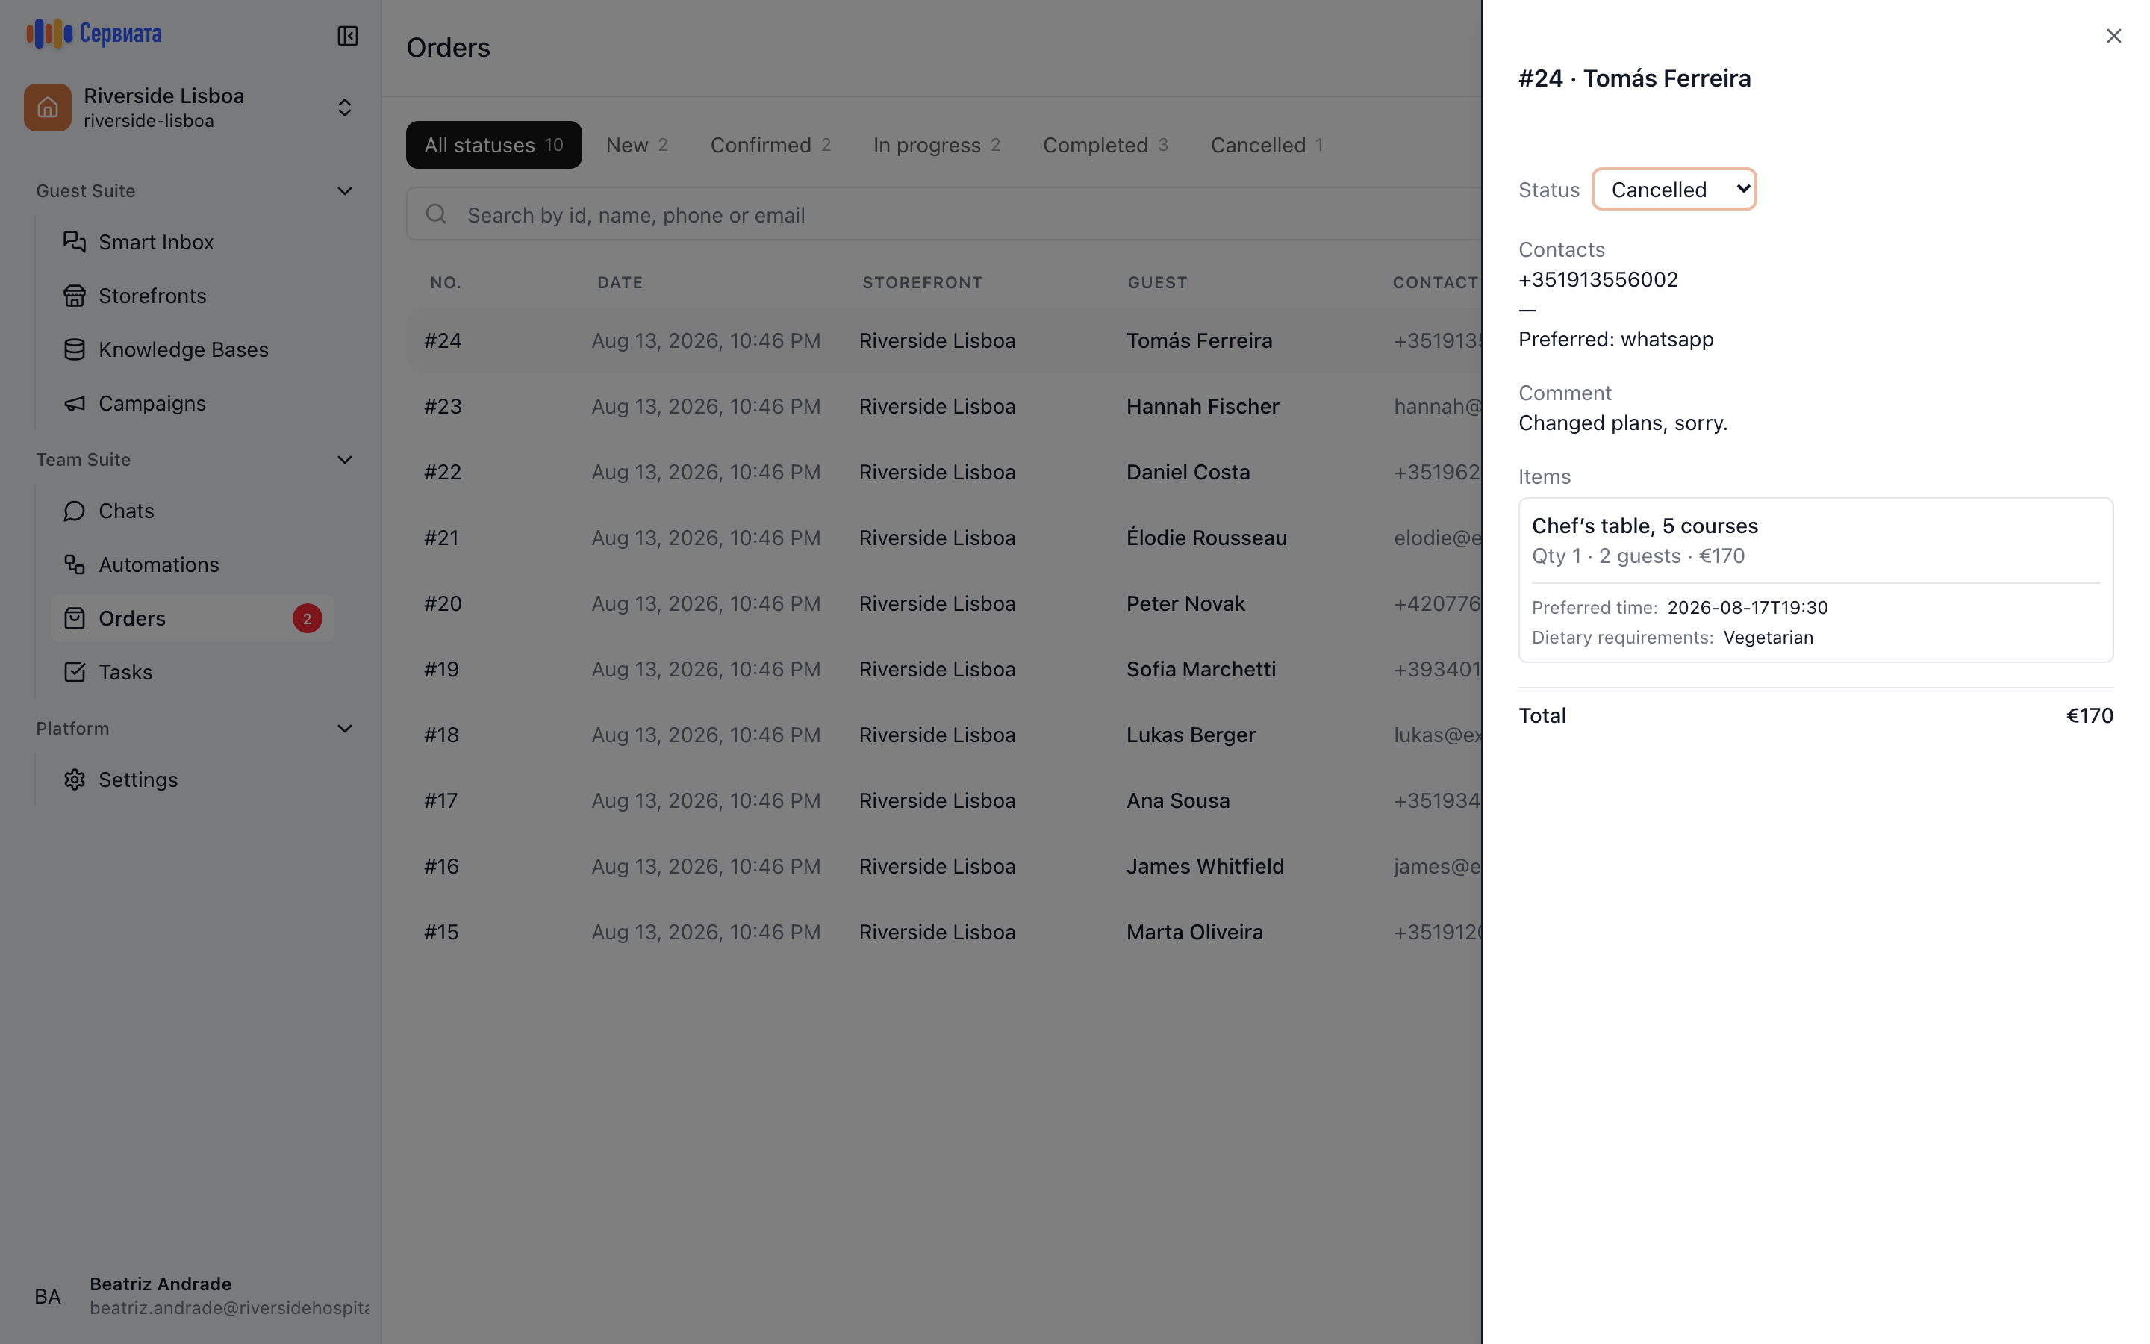Viewport: 2150px width, 1344px height.
Task: Click the Сервиата logo
Action: pyautogui.click(x=94, y=34)
